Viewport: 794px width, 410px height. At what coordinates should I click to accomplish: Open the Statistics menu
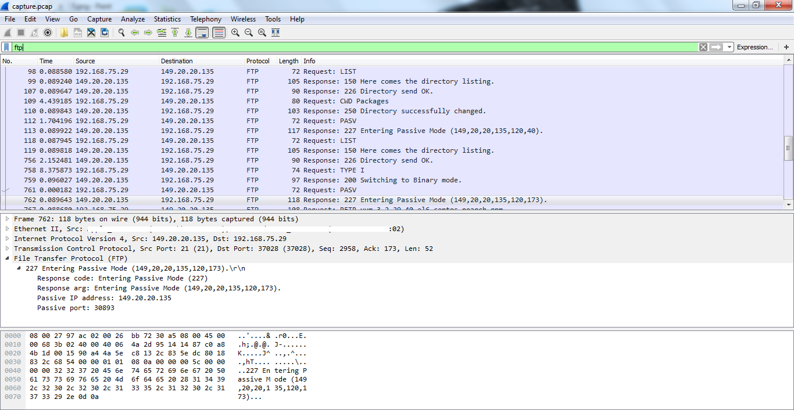167,19
